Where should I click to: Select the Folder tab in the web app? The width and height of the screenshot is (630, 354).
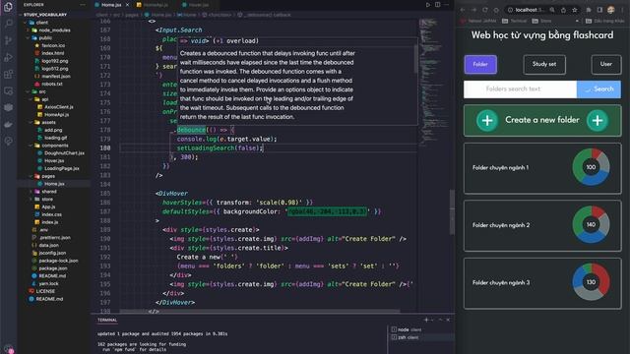pyautogui.click(x=480, y=64)
